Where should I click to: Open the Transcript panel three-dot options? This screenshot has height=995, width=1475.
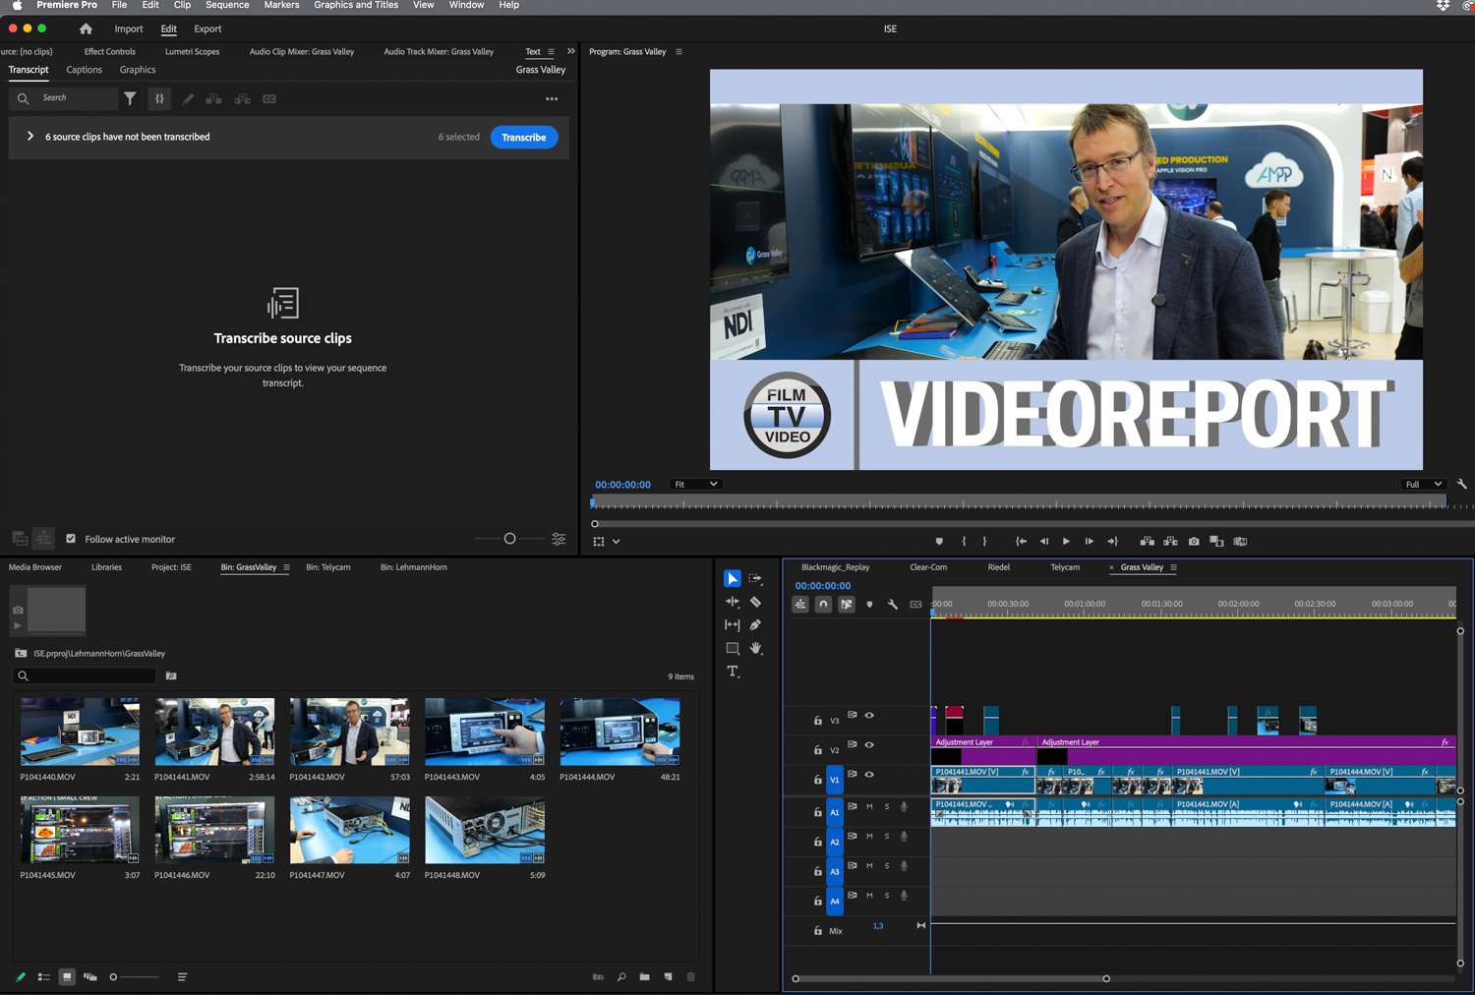pyautogui.click(x=552, y=99)
